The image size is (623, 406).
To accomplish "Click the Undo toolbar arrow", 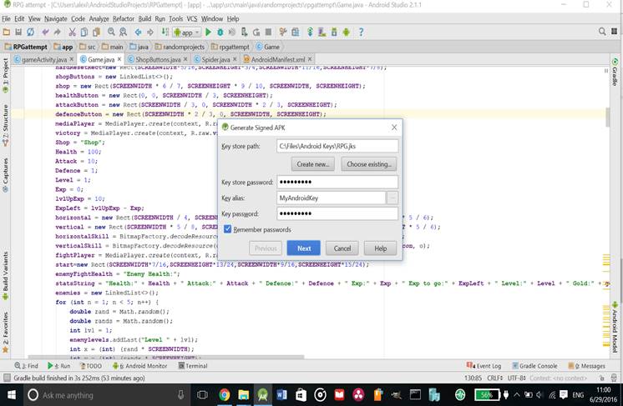I will 45,33.
